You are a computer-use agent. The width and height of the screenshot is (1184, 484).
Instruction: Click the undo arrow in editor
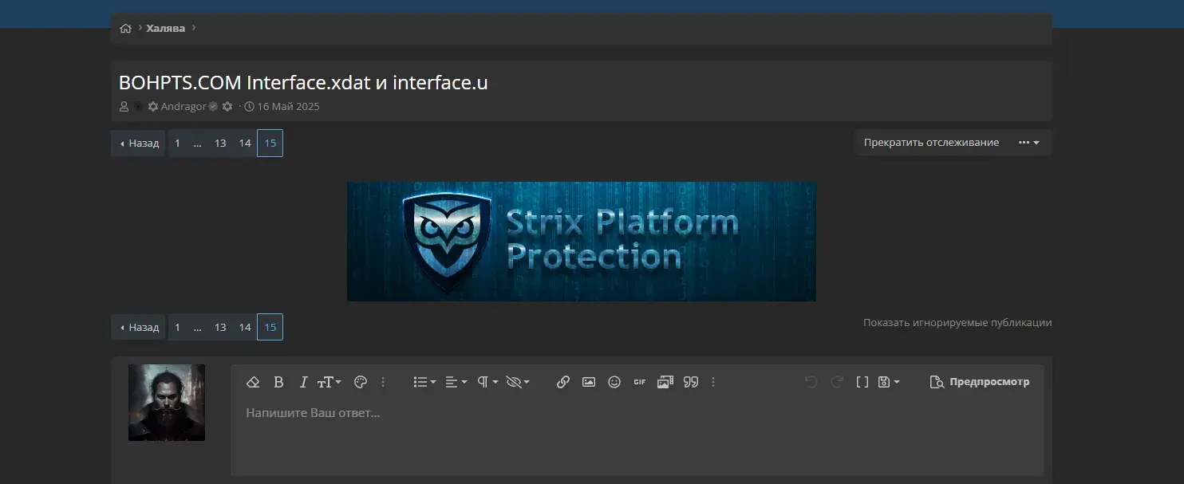[x=811, y=382]
